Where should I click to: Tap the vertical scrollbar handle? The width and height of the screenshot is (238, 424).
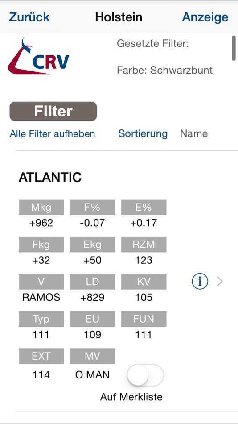(x=234, y=48)
